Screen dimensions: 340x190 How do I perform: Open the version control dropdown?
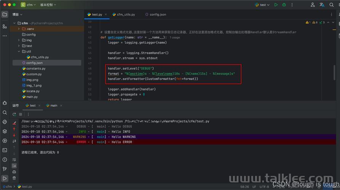point(48,5)
